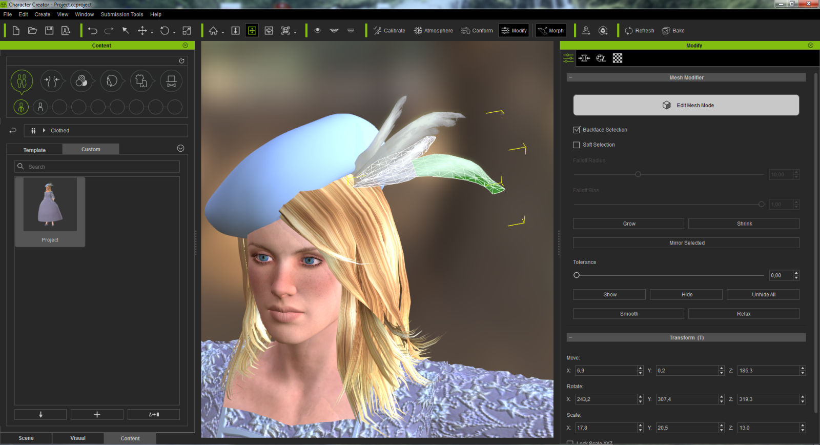Save project with floppy disk icon

point(49,31)
